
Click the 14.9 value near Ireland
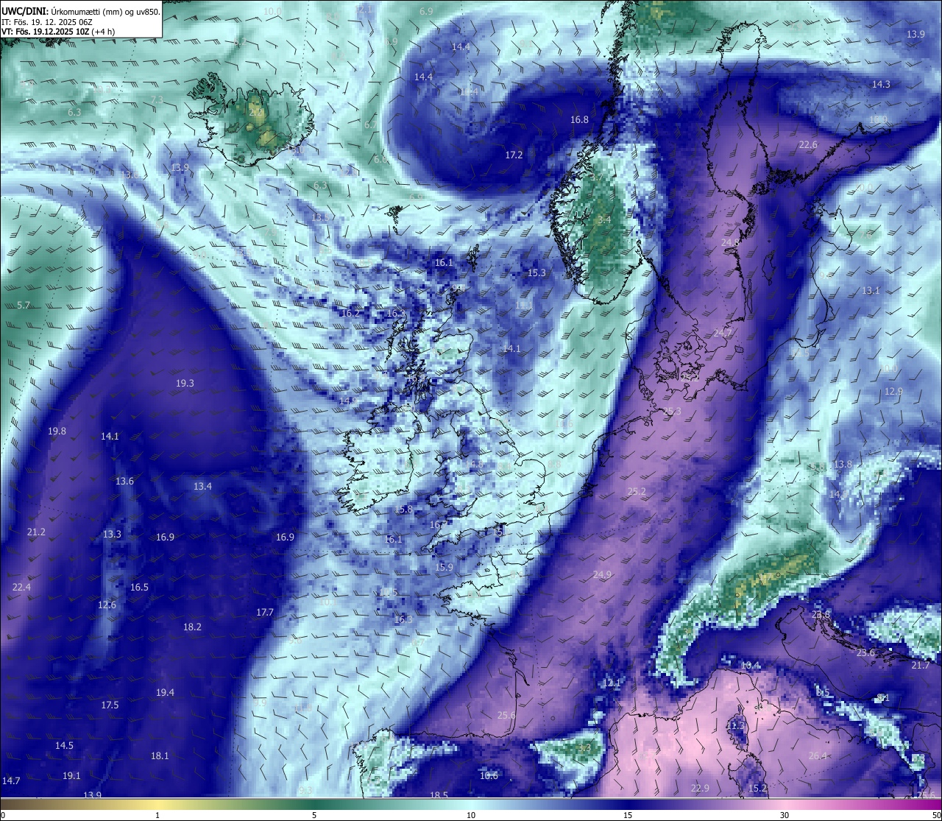348,401
